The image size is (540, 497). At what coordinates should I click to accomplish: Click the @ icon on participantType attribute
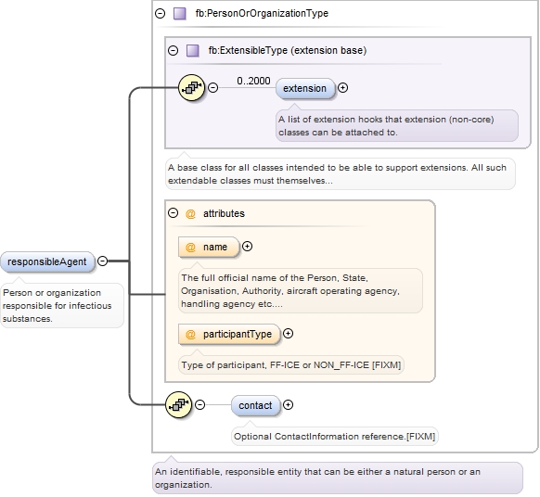190,334
